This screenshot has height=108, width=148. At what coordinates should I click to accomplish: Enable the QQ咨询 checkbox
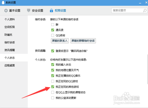point(53,35)
